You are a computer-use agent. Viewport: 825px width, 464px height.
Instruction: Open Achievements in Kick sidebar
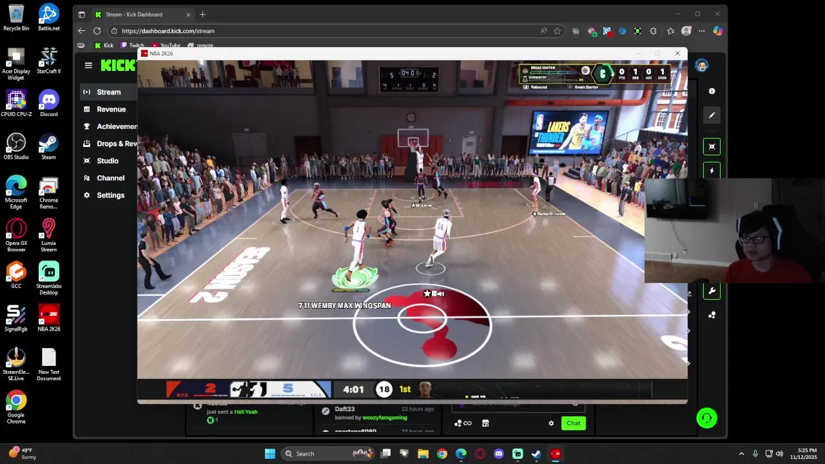pyautogui.click(x=108, y=126)
